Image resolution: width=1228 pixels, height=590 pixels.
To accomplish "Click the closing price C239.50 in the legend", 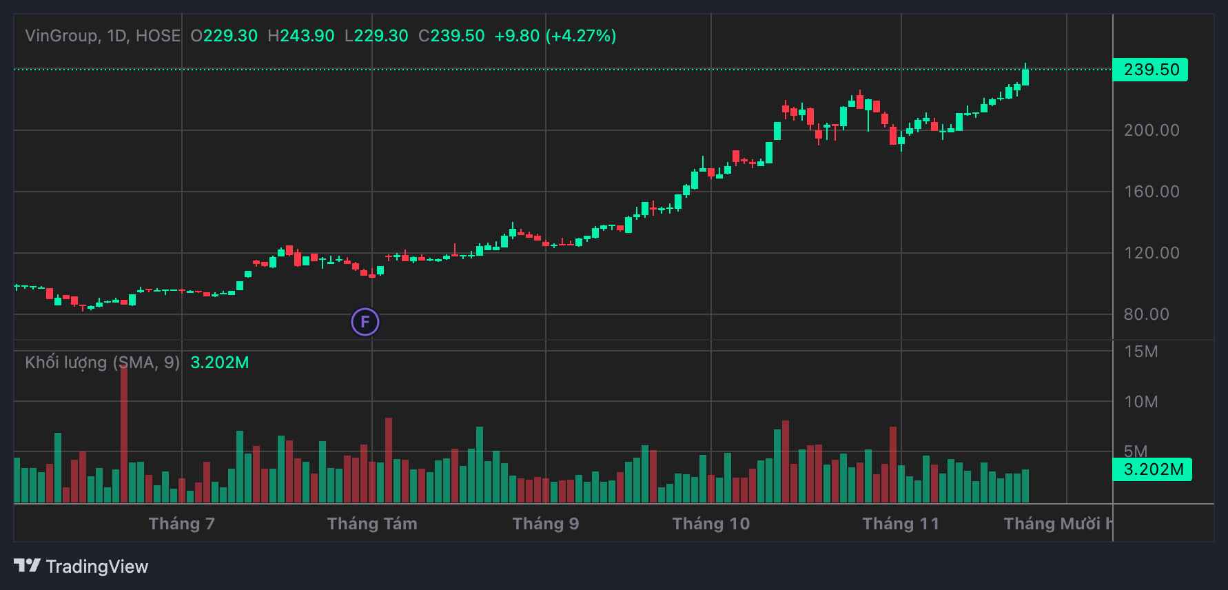I will (451, 36).
